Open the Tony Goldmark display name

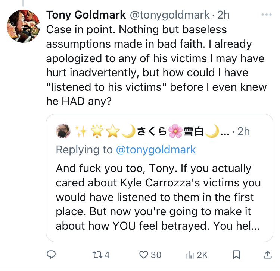[86, 15]
